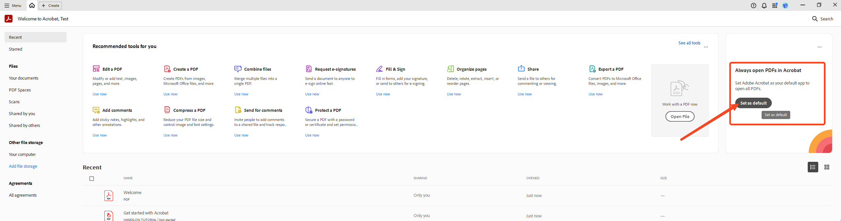Screen dimensions: 841x221
Task: Click the Create a PDF icon
Action: [167, 69]
